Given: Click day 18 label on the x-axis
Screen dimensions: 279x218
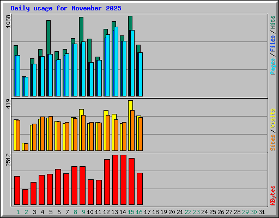Looking at the screenshot, I should 155,212.
